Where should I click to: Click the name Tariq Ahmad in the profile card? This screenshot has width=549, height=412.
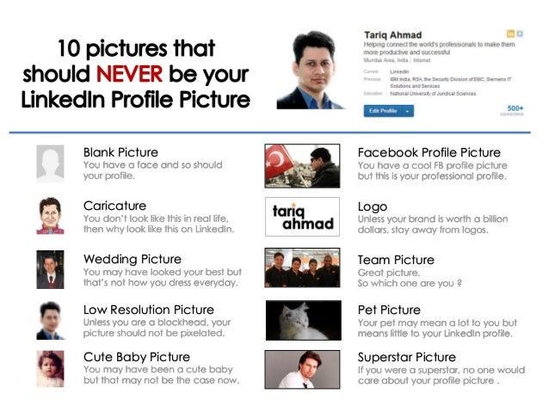click(x=393, y=35)
